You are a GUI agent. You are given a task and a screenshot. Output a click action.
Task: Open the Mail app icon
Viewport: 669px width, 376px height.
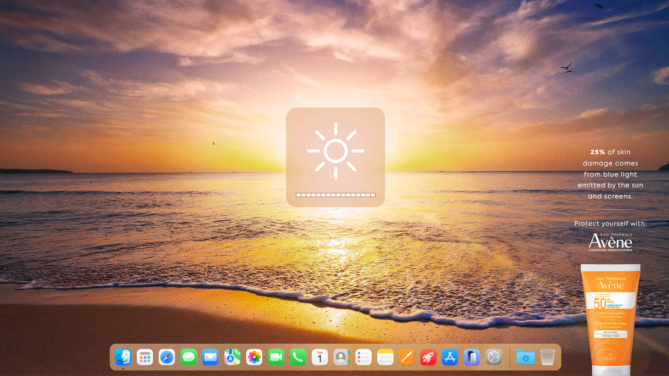[210, 357]
